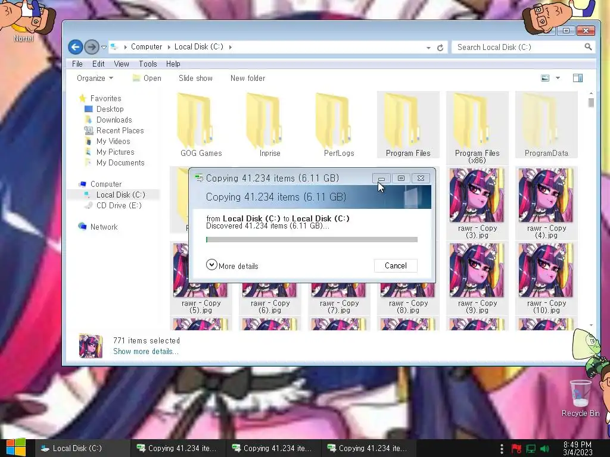The image size is (610, 457).
Task: Open the Recycle Bin desktop icon
Action: (580, 399)
